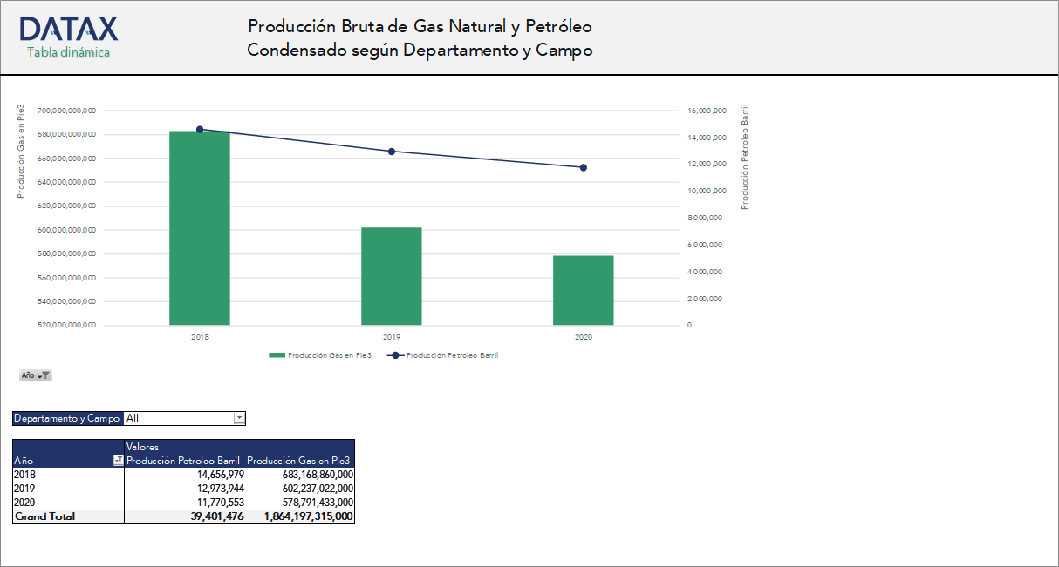Click the dropdown arrow next to All
Viewport: 1059px width, 567px height.
(239, 418)
